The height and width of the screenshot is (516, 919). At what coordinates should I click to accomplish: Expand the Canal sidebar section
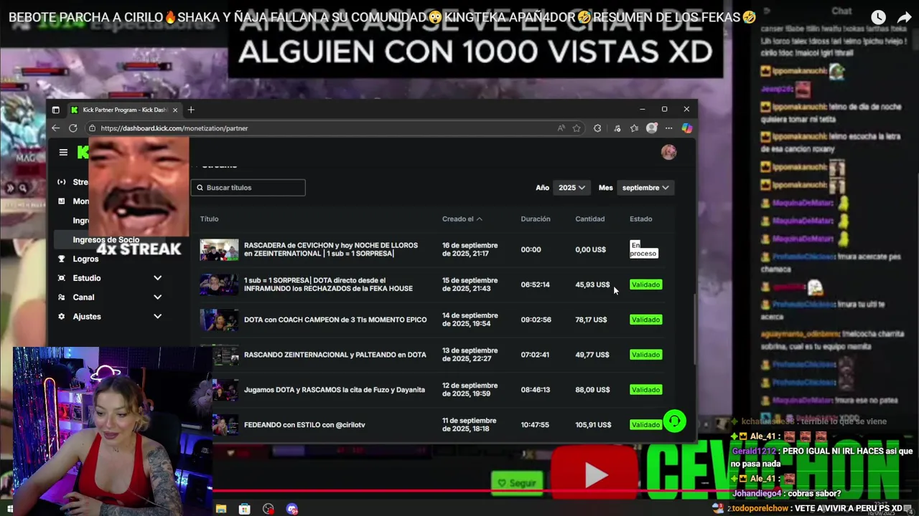157,297
